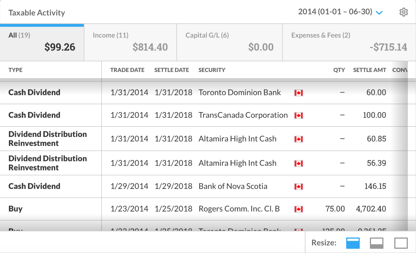Sort by the Security column header
416x253 pixels.
pos(212,70)
